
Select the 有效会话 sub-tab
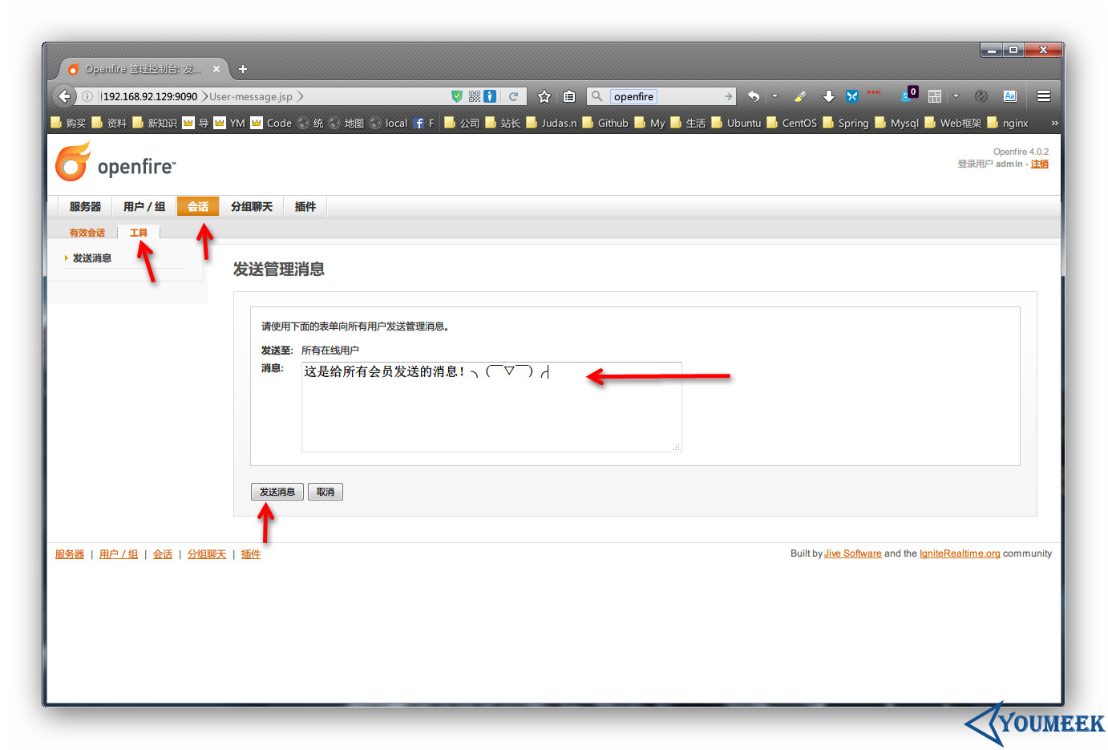click(x=87, y=233)
